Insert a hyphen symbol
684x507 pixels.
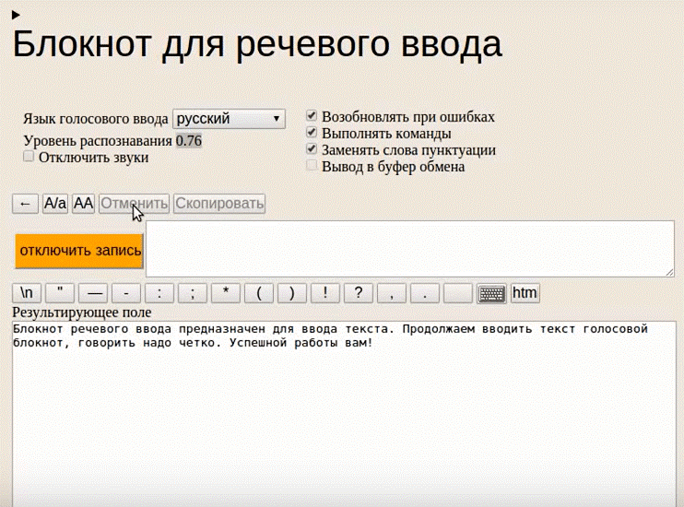click(x=126, y=293)
